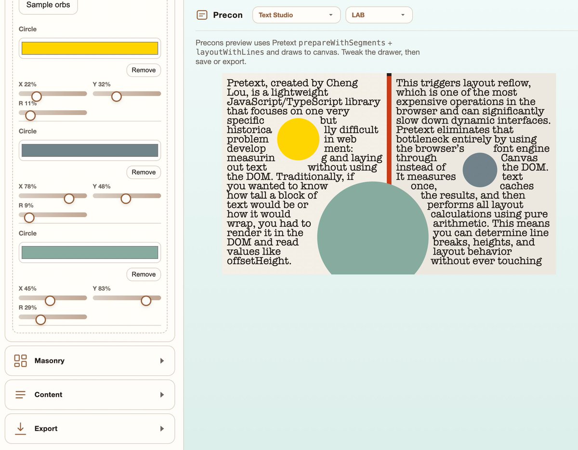Click the large green circle in canvas
This screenshot has height=450, width=578.
[x=373, y=229]
